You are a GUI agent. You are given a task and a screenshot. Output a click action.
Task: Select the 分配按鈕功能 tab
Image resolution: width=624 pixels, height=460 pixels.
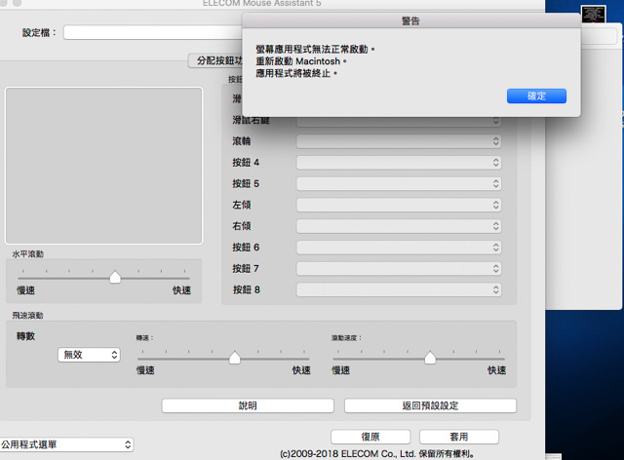(215, 60)
